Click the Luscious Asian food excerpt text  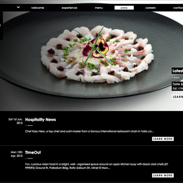click(x=97, y=166)
